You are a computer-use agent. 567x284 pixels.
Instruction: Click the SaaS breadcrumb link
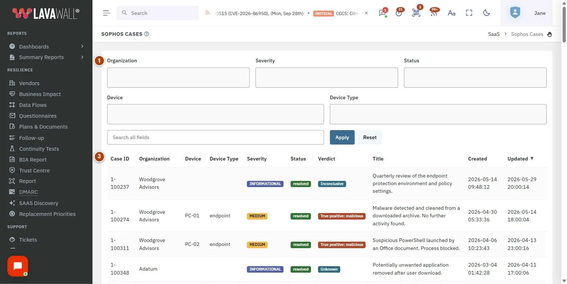click(493, 34)
